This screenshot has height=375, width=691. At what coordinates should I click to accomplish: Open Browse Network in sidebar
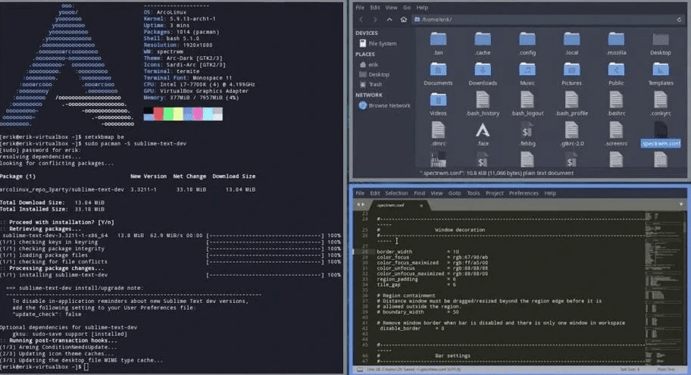[385, 106]
